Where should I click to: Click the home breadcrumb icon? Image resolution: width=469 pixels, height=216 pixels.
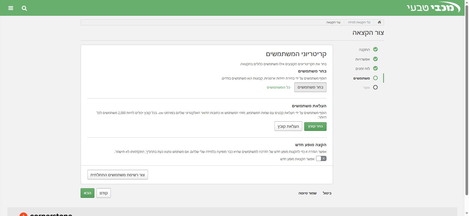[x=379, y=22]
